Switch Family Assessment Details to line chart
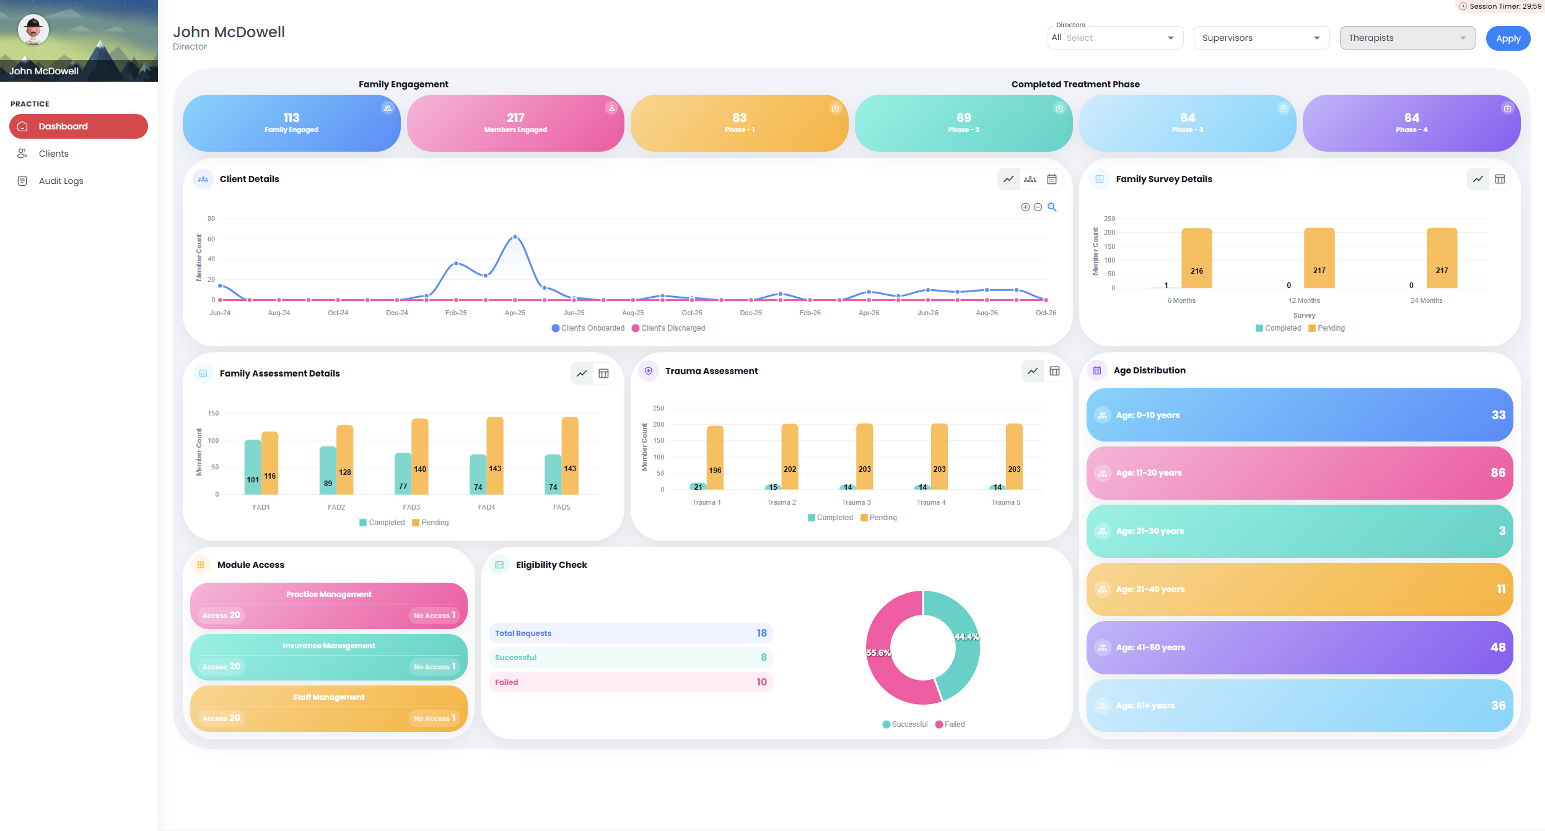Viewport: 1545px width, 831px height. pos(582,373)
